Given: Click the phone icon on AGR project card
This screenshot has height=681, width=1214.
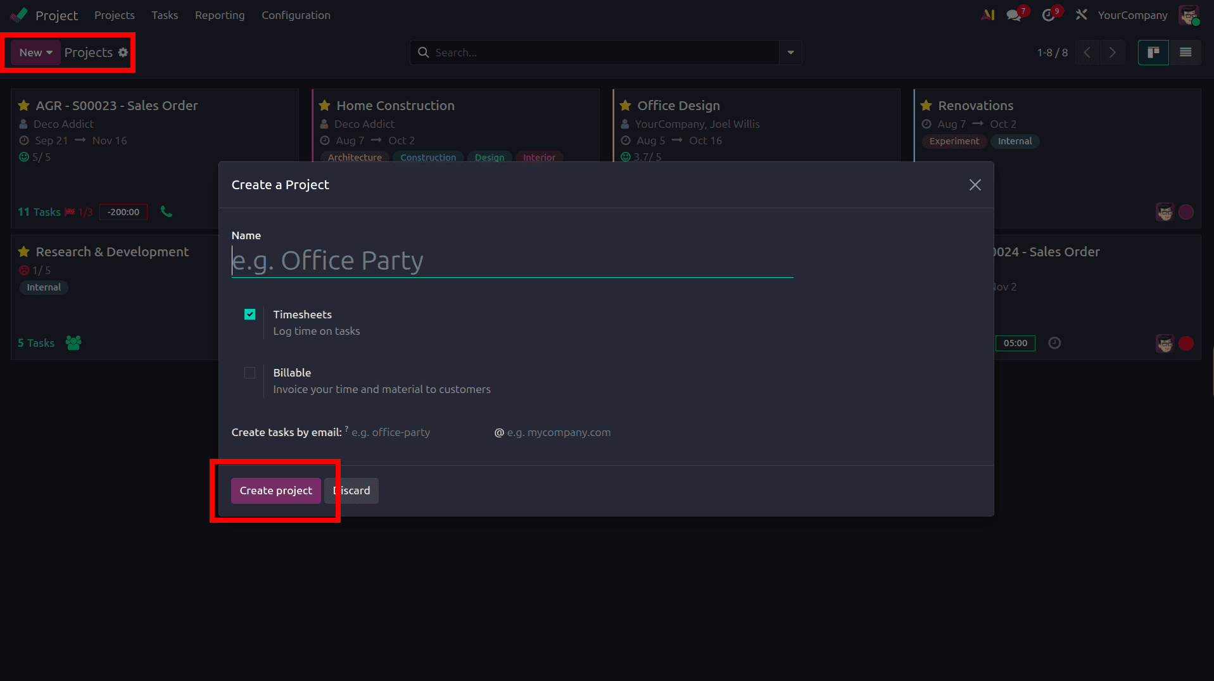Looking at the screenshot, I should point(167,211).
